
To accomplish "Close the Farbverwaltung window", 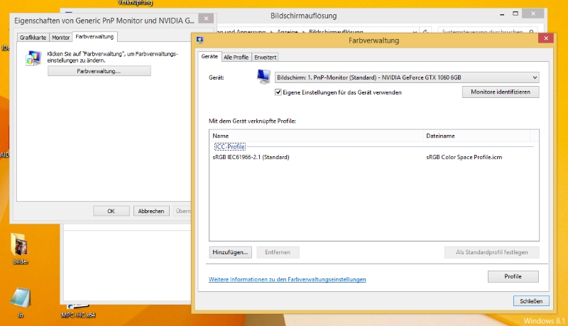I will (545, 38).
